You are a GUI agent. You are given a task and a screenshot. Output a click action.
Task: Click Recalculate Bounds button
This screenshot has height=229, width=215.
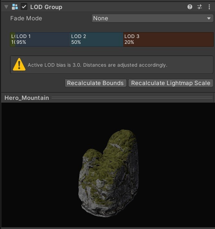point(95,83)
